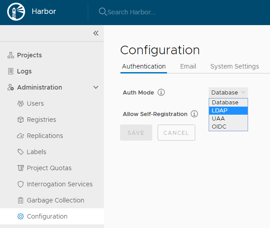Screen dimensions: 270x228
Task: Click the CANCEL button
Action: click(176, 133)
